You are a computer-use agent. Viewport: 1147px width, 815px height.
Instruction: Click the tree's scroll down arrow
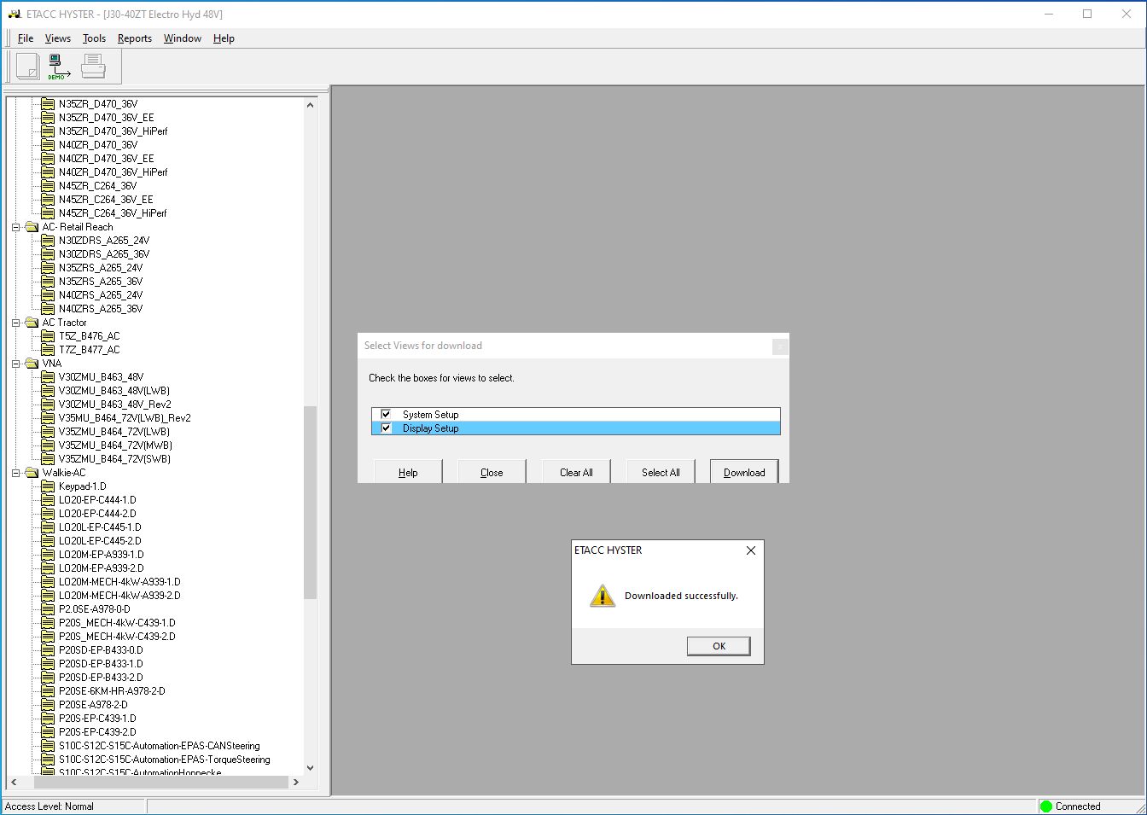click(310, 768)
